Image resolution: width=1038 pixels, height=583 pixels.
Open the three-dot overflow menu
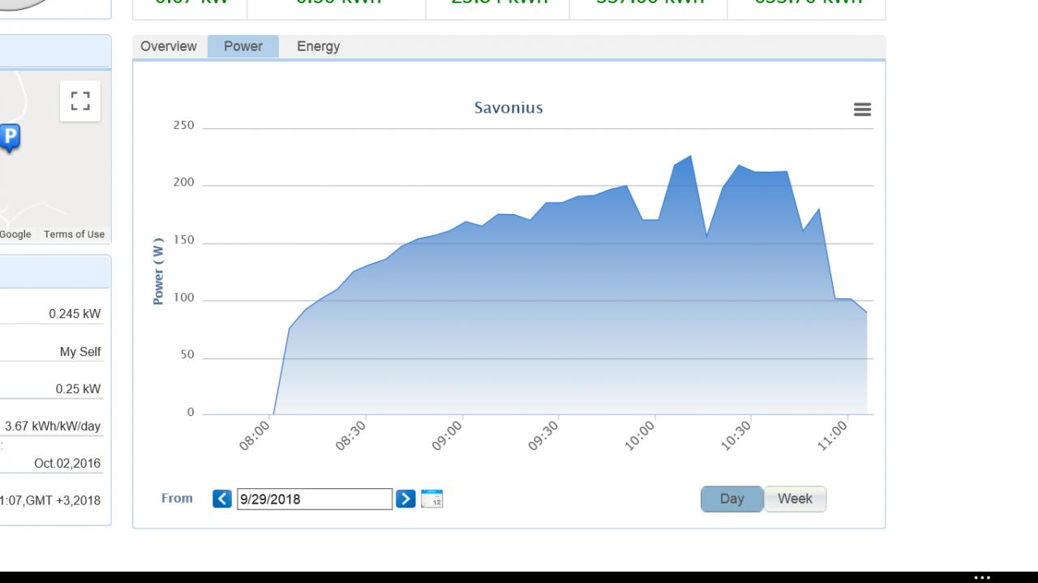(x=982, y=577)
